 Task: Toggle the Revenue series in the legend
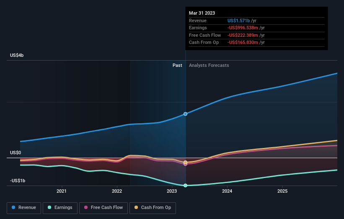(24, 207)
